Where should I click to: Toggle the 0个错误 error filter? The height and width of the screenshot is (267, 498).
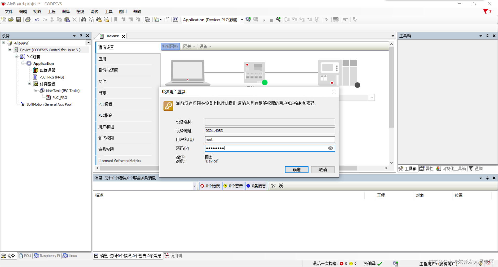coord(210,186)
